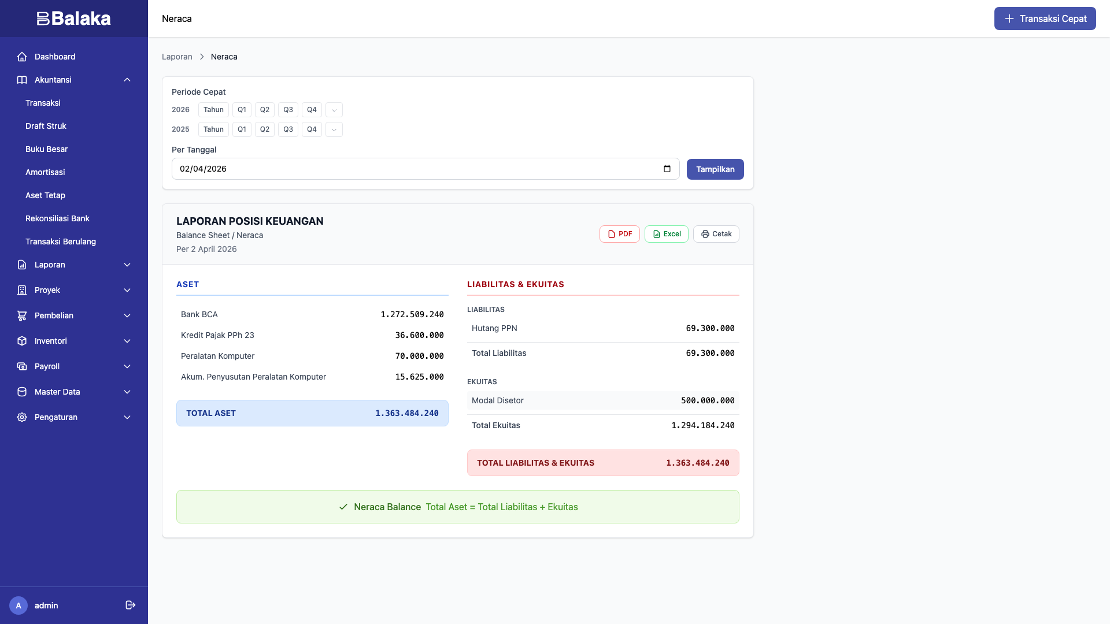The width and height of the screenshot is (1110, 624).
Task: Click the logout icon beside admin
Action: coord(130,605)
